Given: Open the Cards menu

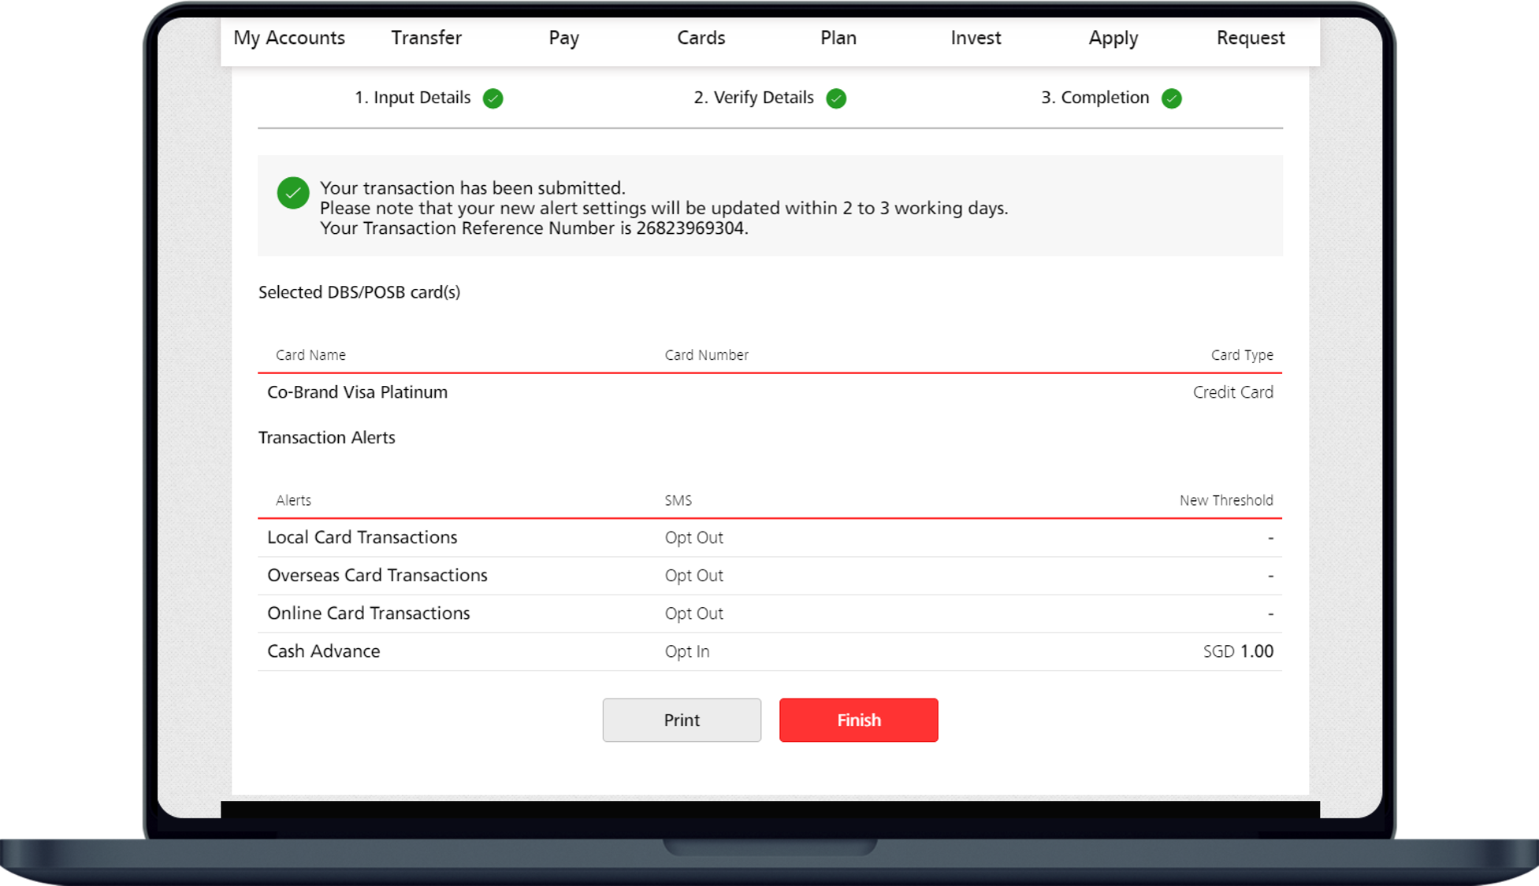Looking at the screenshot, I should pos(701,38).
